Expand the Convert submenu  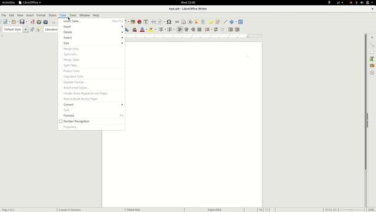92,105
